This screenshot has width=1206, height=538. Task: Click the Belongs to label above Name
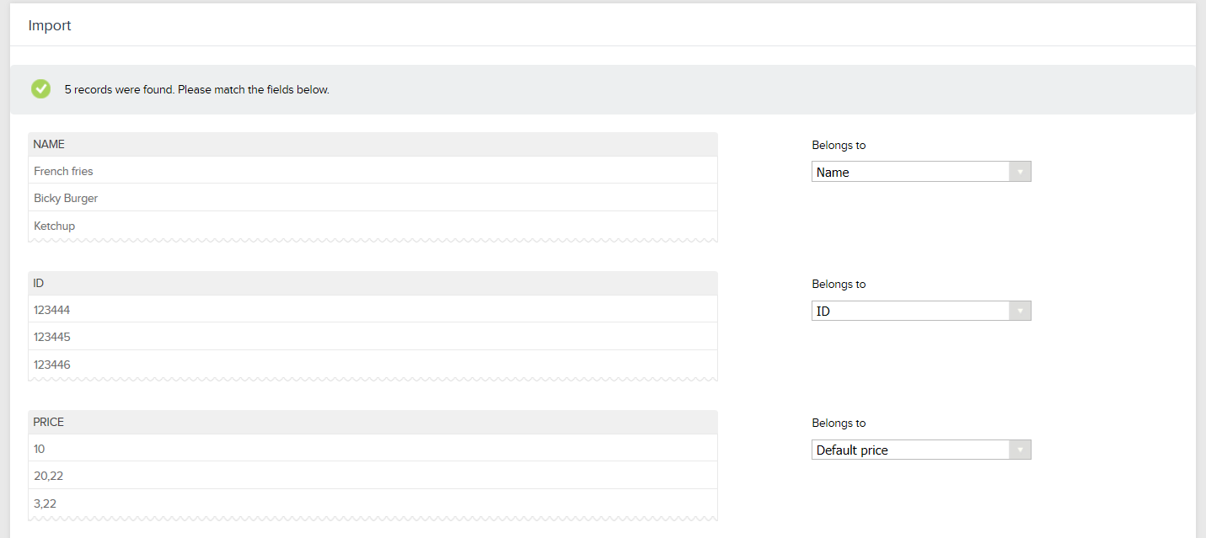(839, 145)
